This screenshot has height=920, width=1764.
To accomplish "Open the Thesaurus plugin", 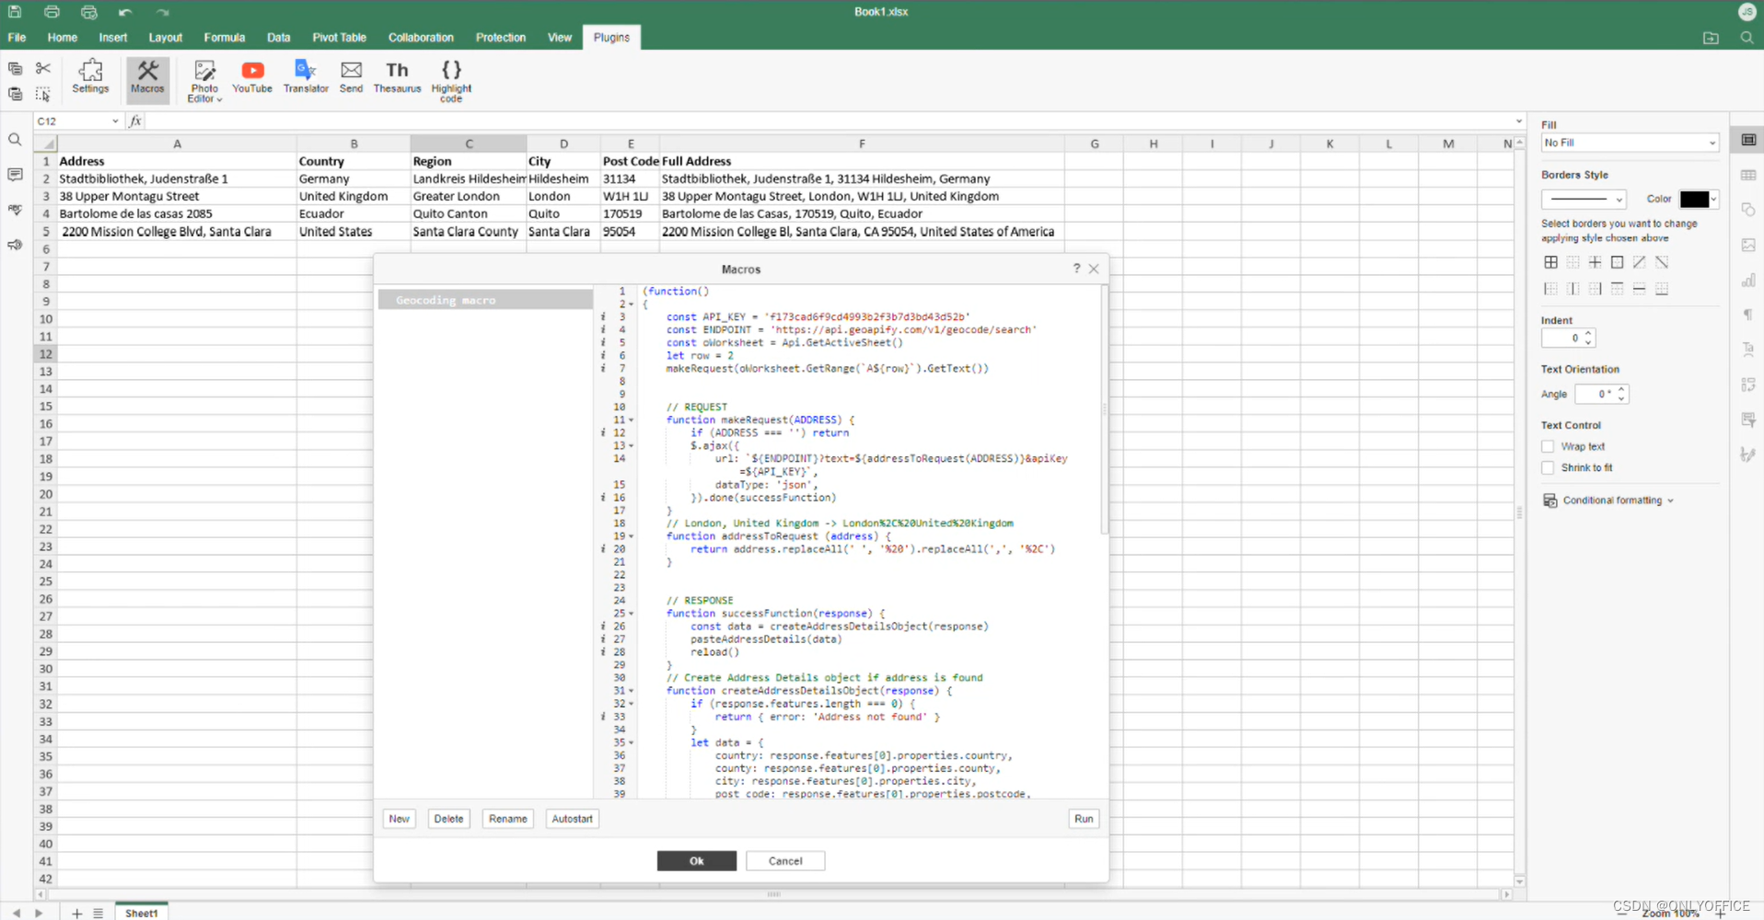I will click(x=397, y=77).
